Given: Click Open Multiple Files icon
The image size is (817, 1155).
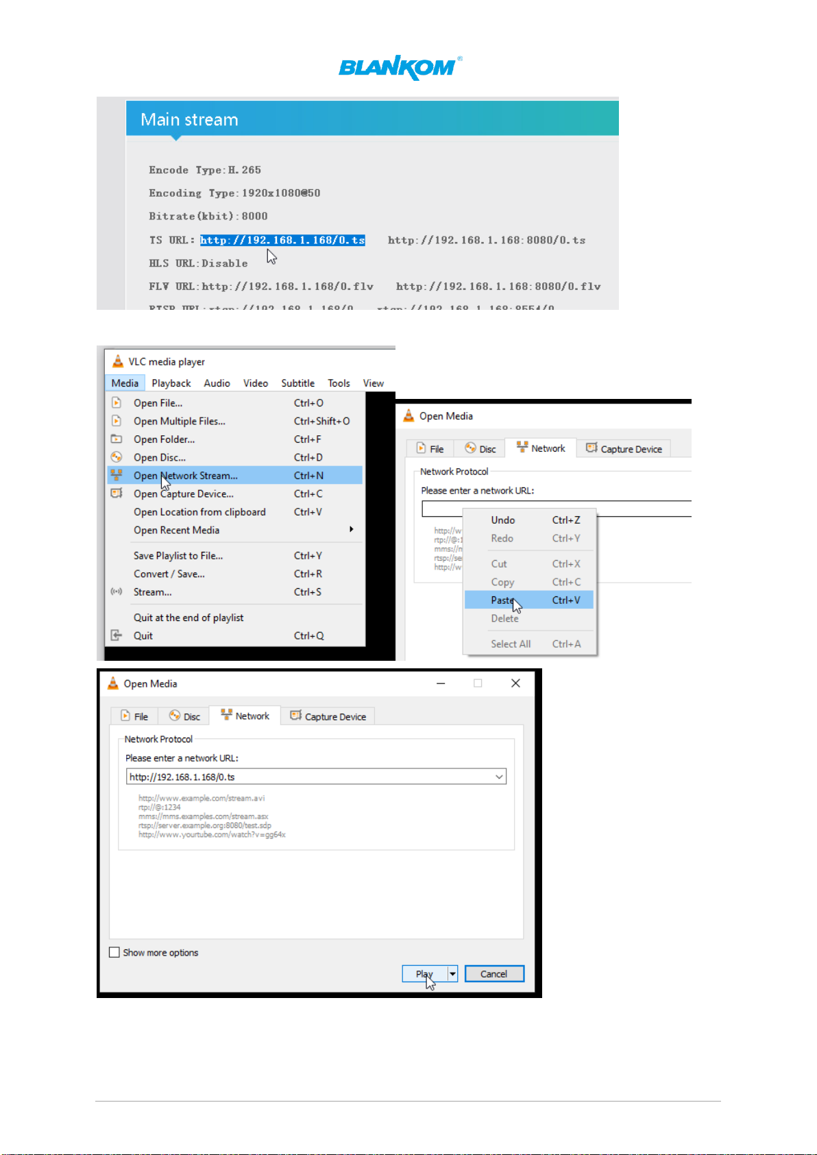Looking at the screenshot, I should tap(117, 421).
